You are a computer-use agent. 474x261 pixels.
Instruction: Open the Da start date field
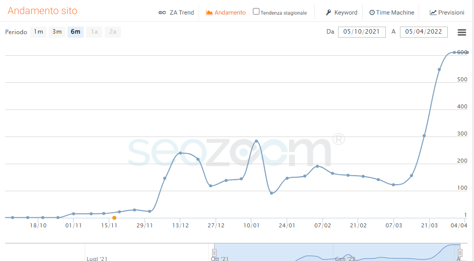(x=362, y=32)
